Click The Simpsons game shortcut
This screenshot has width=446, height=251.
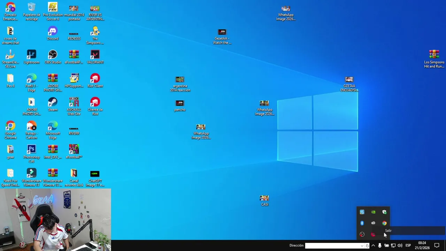coord(95,36)
